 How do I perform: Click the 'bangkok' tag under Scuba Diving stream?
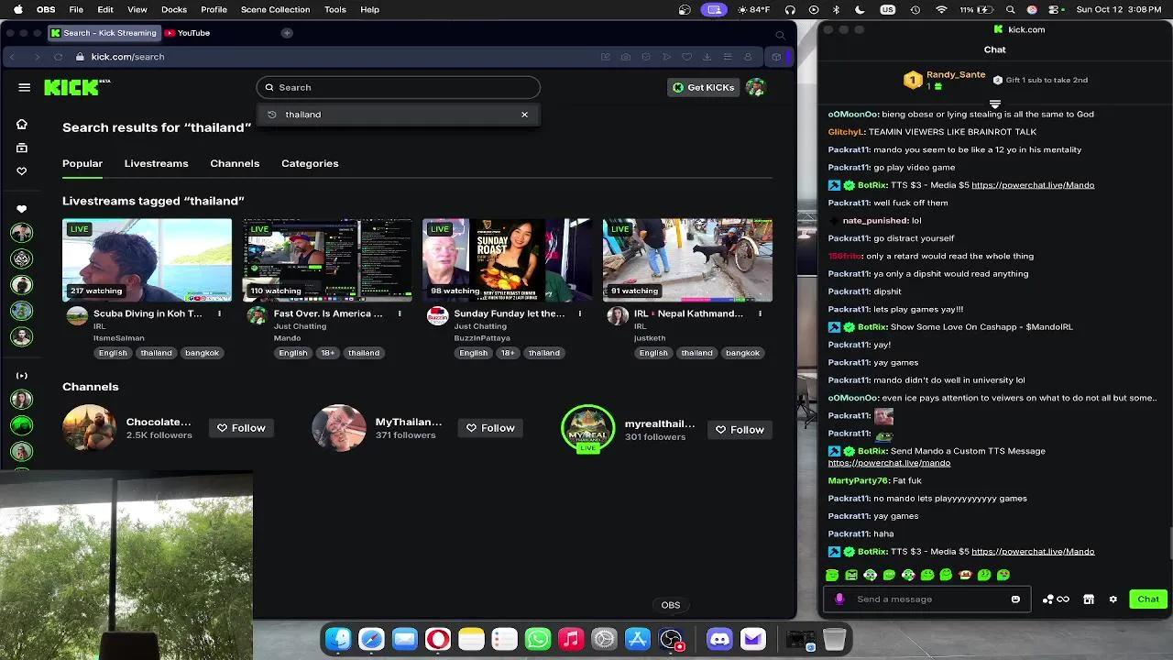point(202,353)
